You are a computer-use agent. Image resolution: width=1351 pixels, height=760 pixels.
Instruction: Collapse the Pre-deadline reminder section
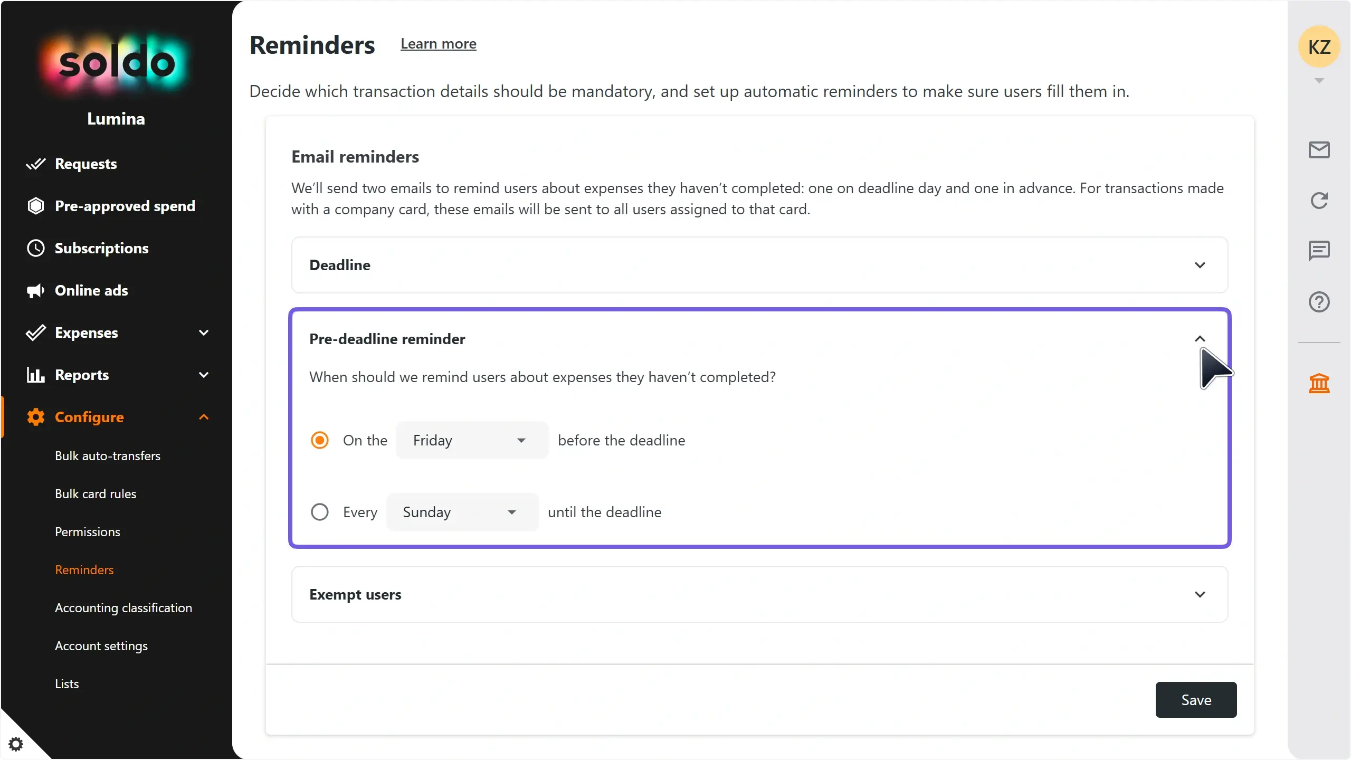tap(1200, 339)
